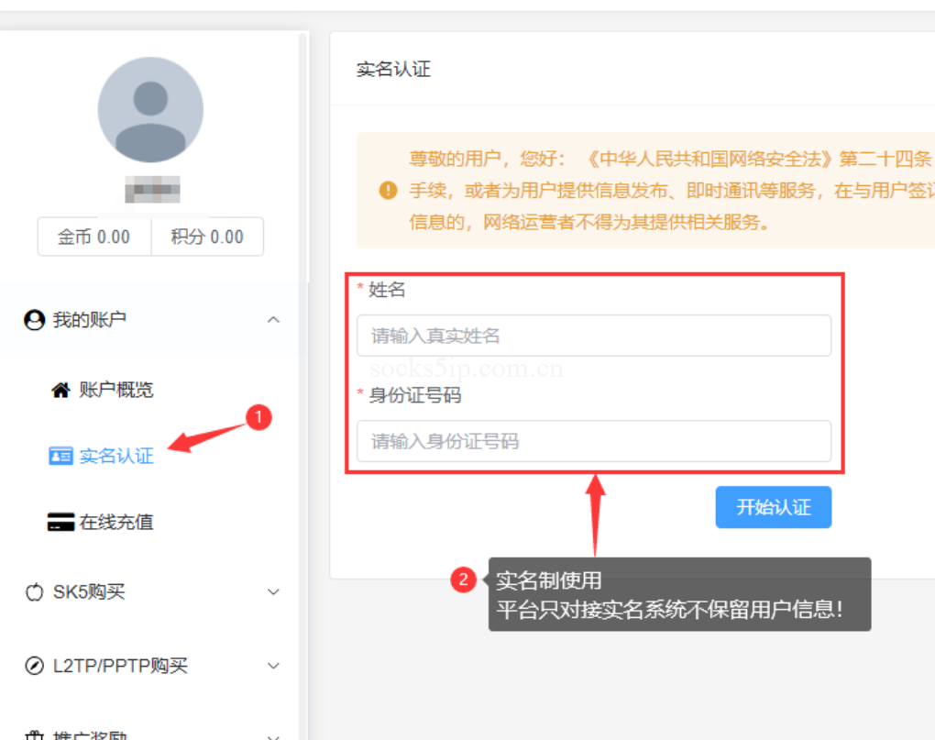This screenshot has width=935, height=740.
Task: Expand the L2TP/PPTP购买 submenu arrow
Action: (x=273, y=666)
